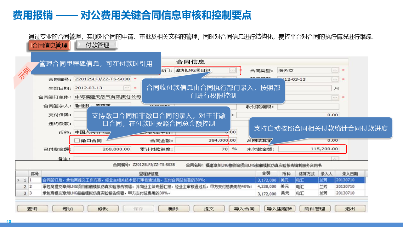Open the 合同类型 ellipsis selector

[335, 70]
